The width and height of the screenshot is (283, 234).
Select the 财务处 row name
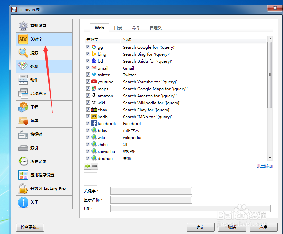(129, 152)
